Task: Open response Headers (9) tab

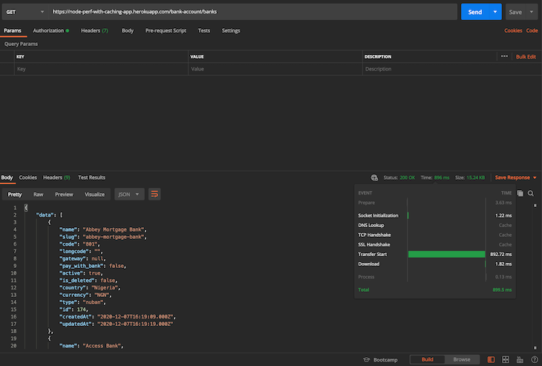Action: (56, 177)
